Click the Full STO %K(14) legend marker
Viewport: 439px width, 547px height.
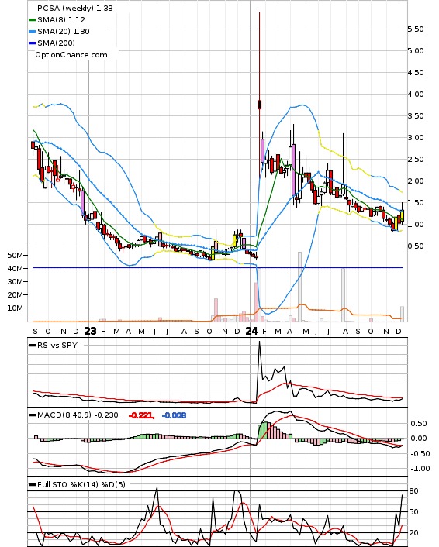click(32, 484)
